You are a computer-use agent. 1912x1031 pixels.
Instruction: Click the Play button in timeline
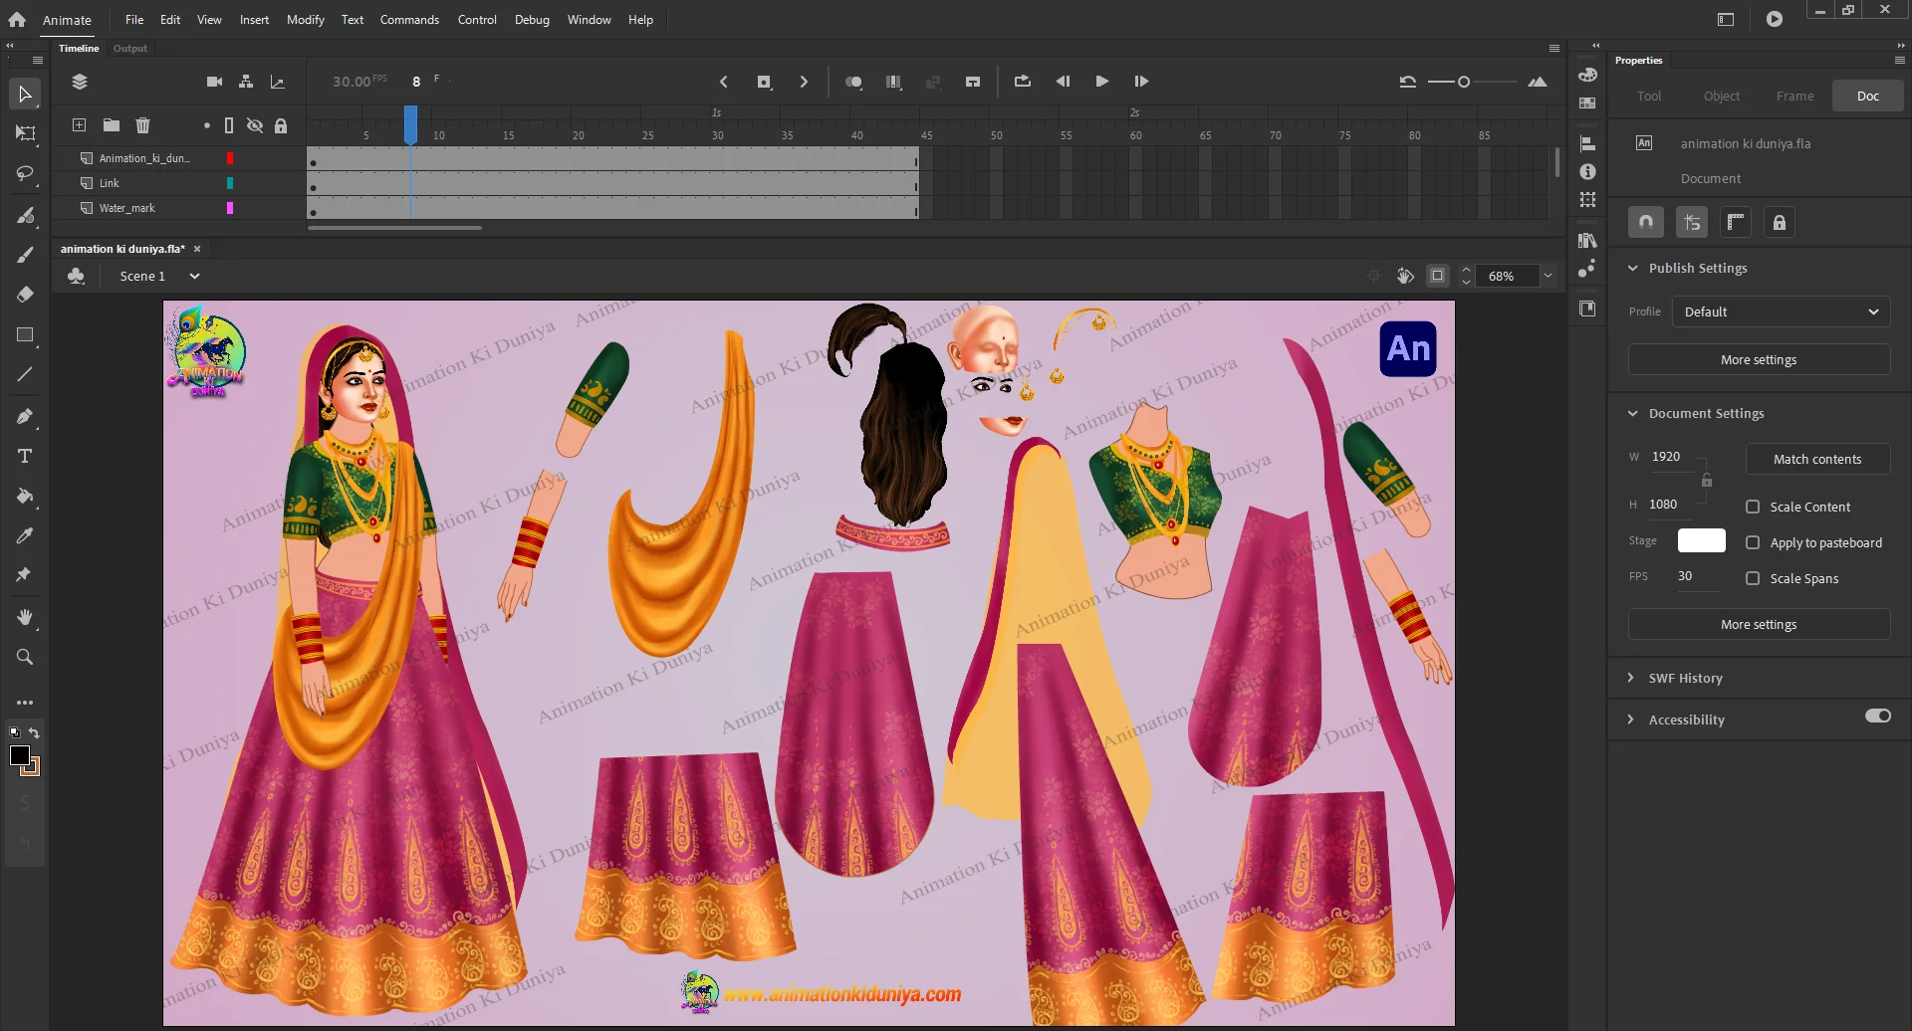click(1101, 82)
